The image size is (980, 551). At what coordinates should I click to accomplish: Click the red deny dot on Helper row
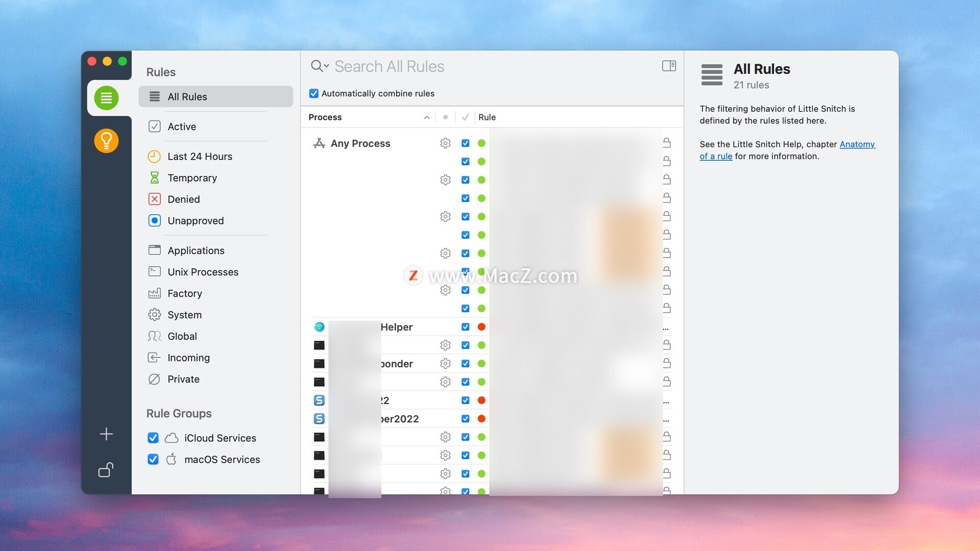pyautogui.click(x=481, y=327)
